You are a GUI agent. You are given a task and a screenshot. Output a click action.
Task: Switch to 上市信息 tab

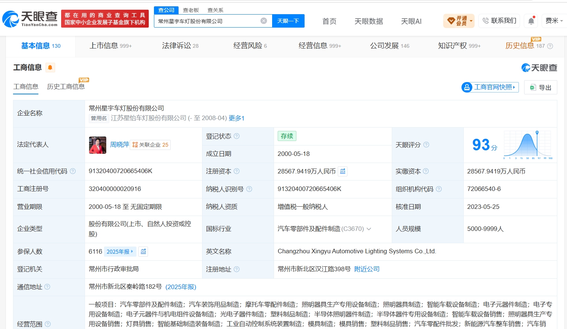point(111,46)
